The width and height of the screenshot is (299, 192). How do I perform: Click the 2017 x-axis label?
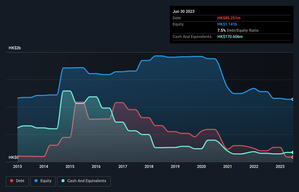[x=123, y=166]
